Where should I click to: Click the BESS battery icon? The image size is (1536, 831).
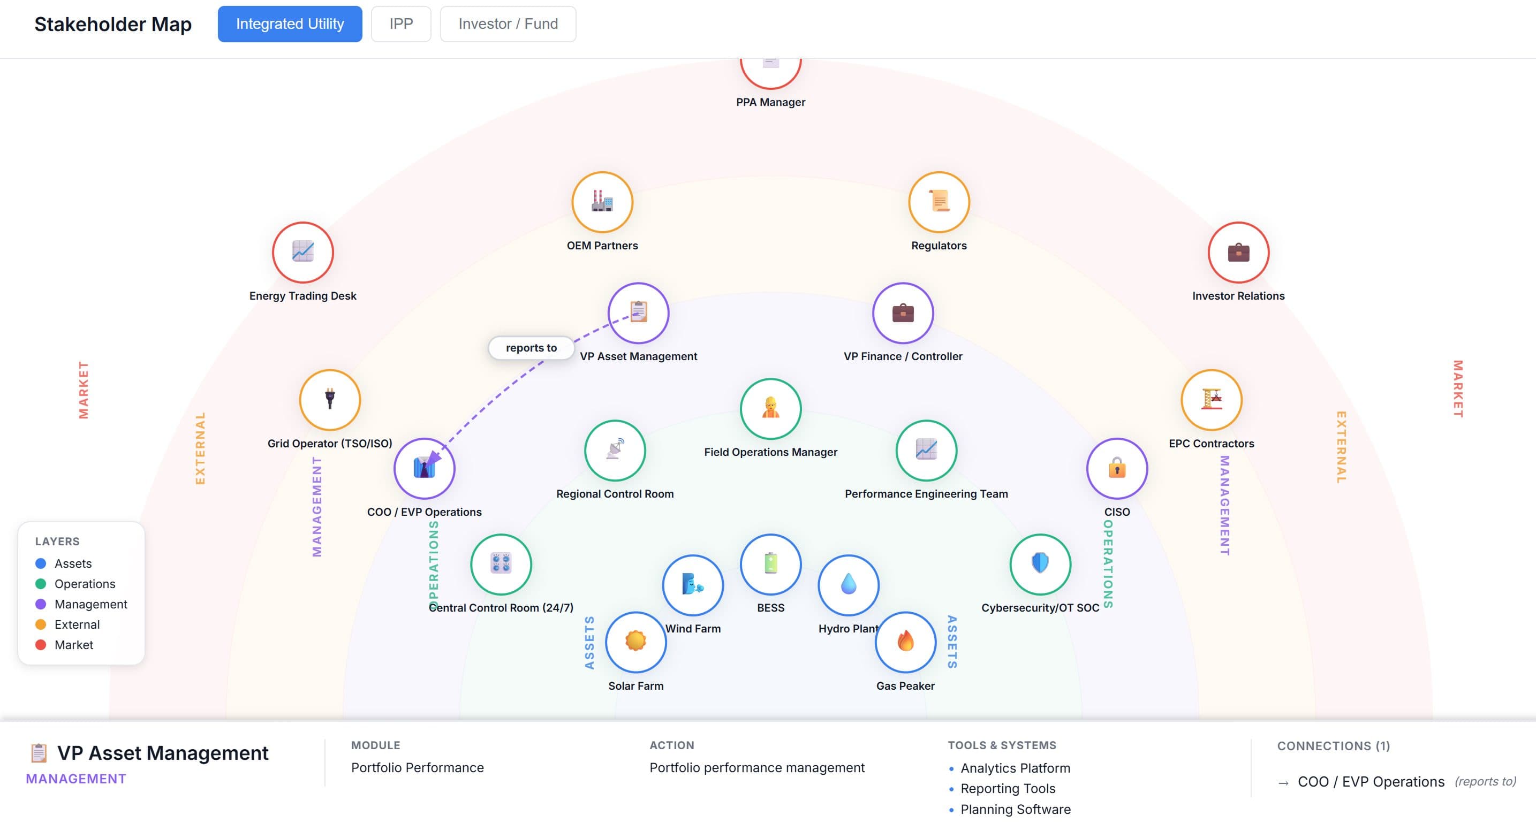coord(770,565)
